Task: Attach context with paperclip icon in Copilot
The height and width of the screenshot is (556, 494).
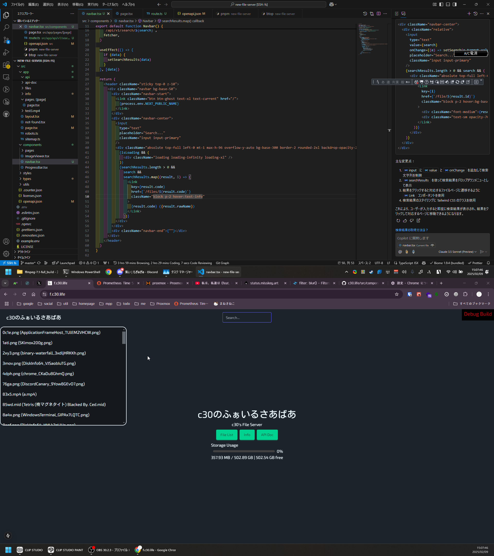Action: (407, 251)
